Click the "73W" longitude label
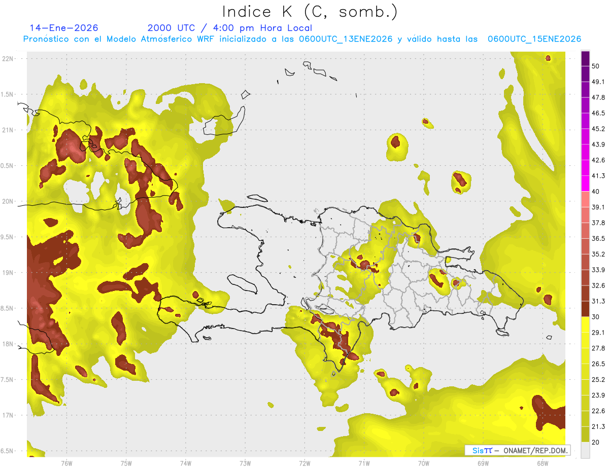 point(245,463)
